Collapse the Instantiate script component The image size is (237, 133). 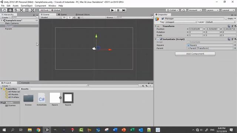pyautogui.click(x=156, y=39)
